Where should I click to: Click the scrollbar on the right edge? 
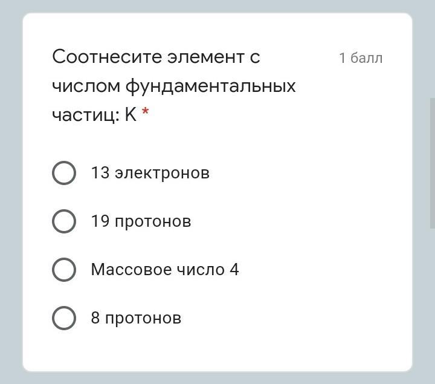coord(432,163)
